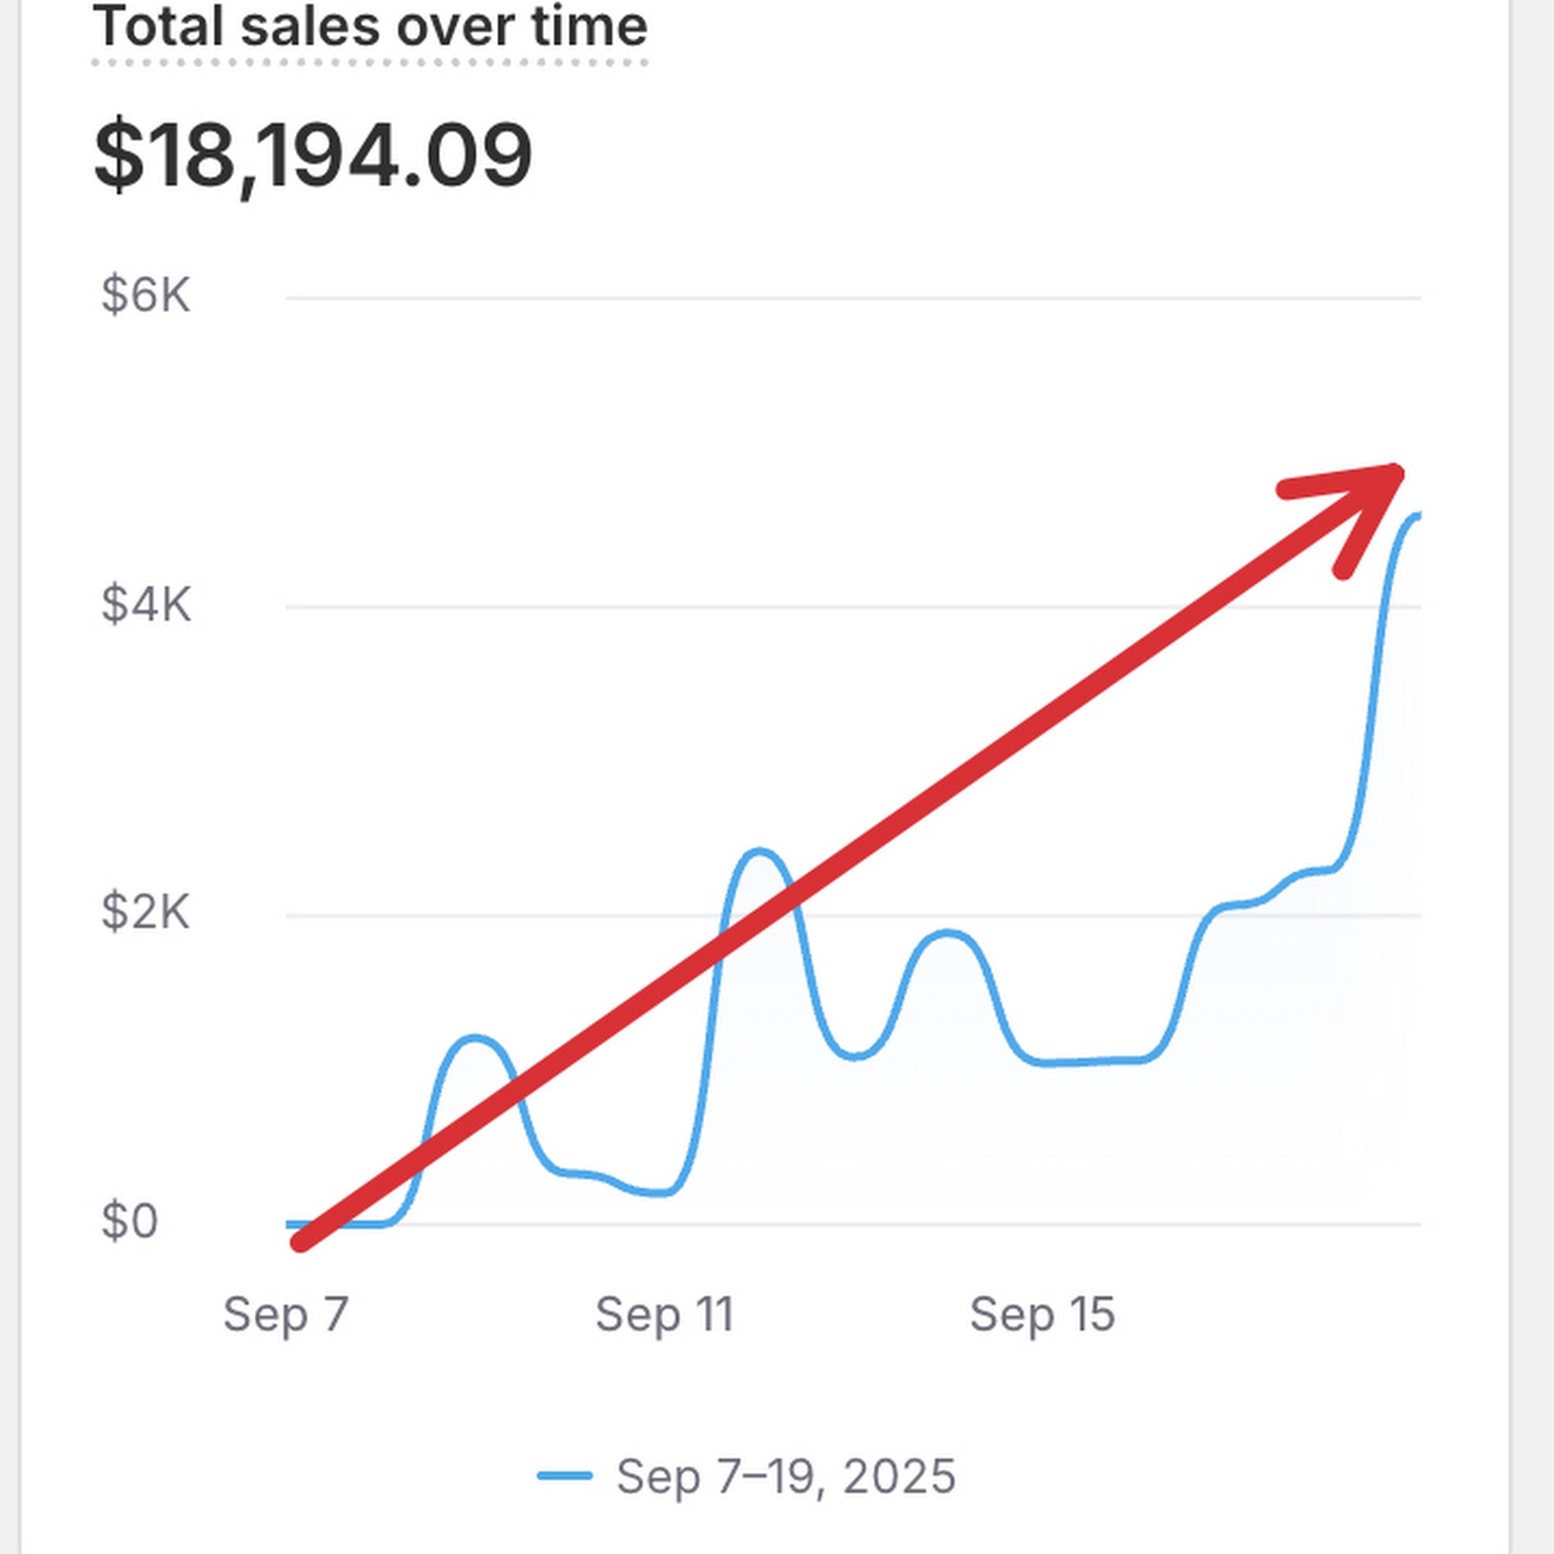This screenshot has height=1554, width=1554.
Task: Click the sales line peak above $2K
Action: pyautogui.click(x=758, y=851)
